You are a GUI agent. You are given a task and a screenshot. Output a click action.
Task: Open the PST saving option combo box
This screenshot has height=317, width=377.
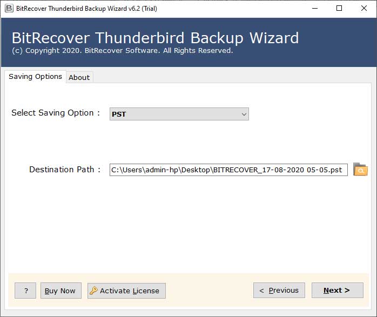pyautogui.click(x=179, y=114)
